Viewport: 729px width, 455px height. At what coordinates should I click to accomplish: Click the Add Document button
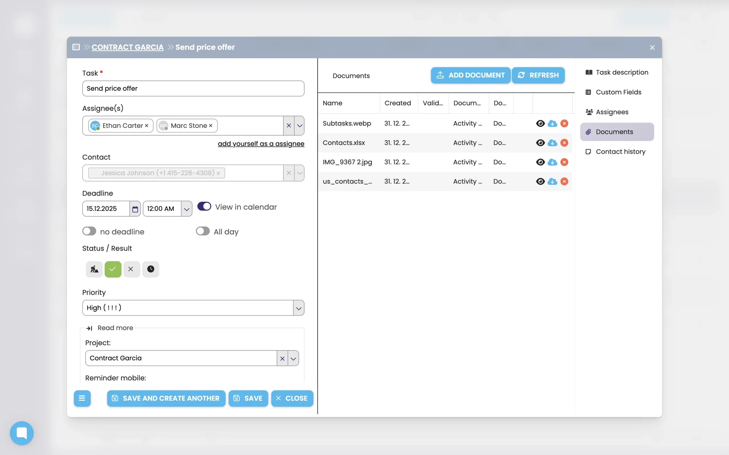coord(470,75)
